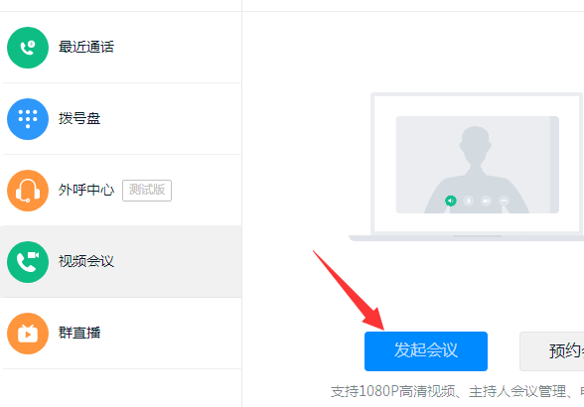This screenshot has height=407, width=584.
Task: Click the laptop video call illustration
Action: click(x=467, y=167)
